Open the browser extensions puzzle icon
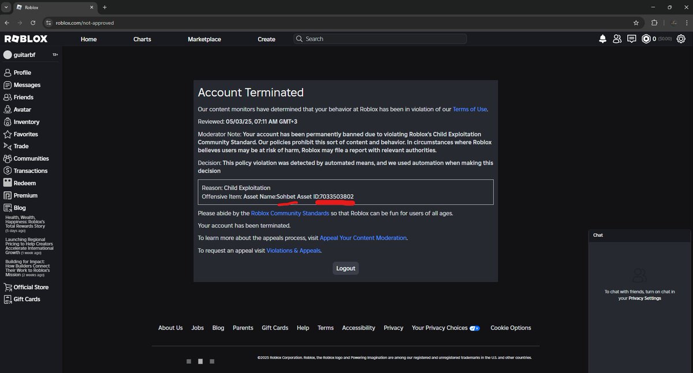The height and width of the screenshot is (373, 693). tap(654, 23)
